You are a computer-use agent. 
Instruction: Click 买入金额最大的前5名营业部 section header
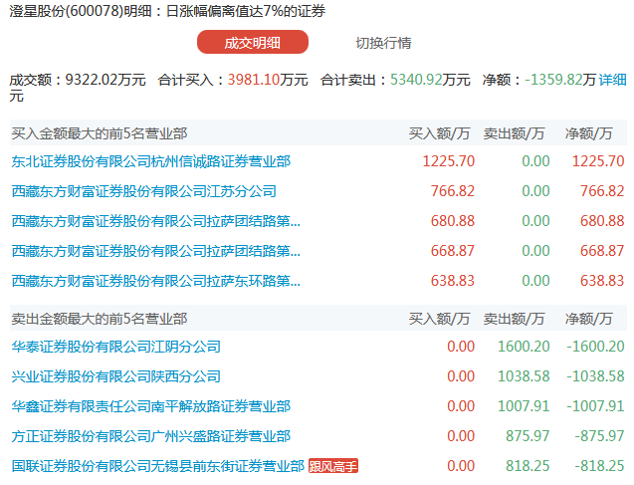(x=99, y=131)
